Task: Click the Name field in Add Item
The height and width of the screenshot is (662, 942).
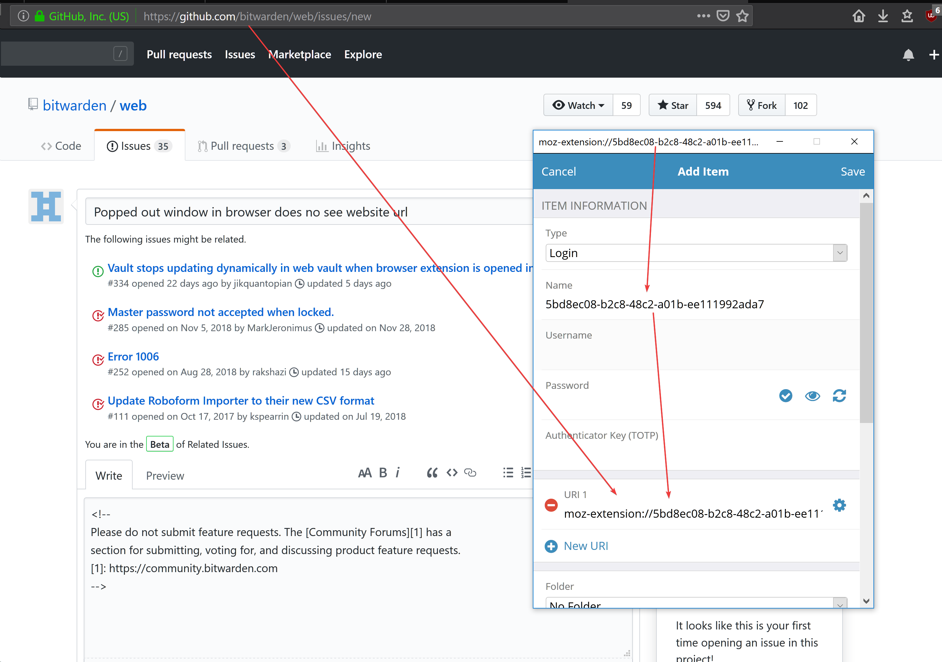Action: pyautogui.click(x=696, y=304)
